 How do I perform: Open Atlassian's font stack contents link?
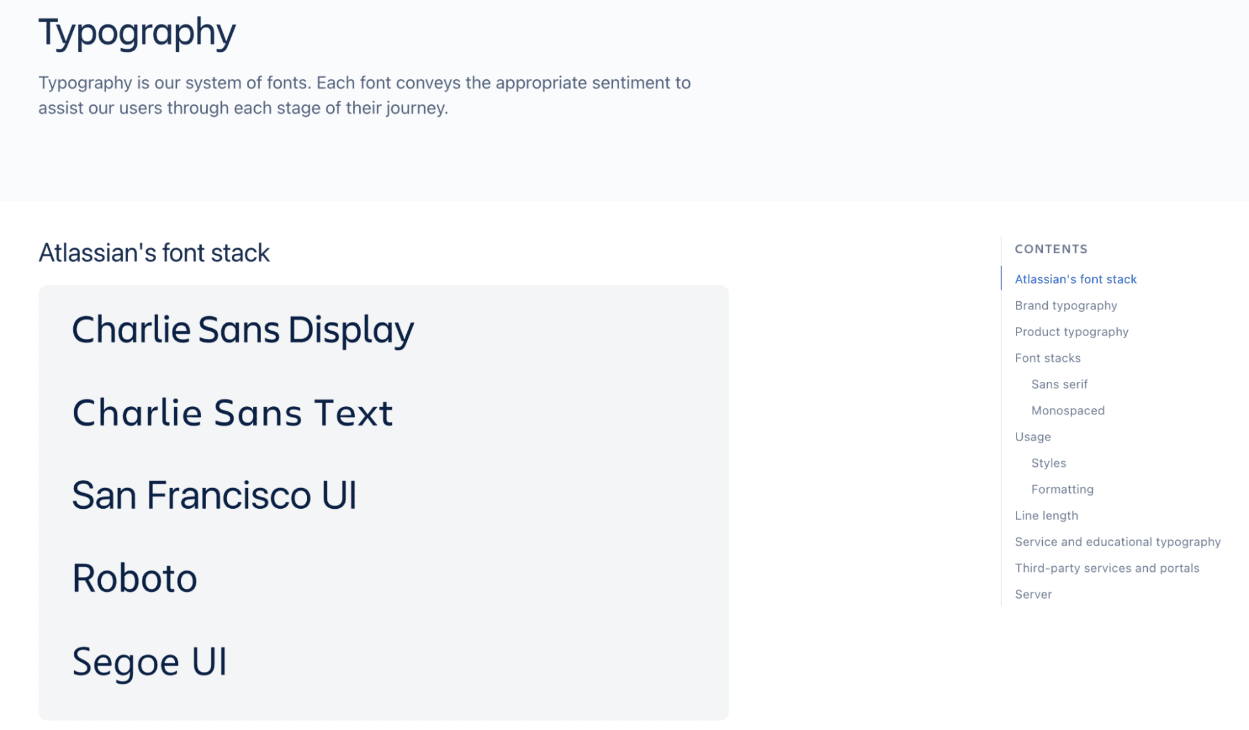pyautogui.click(x=1075, y=279)
